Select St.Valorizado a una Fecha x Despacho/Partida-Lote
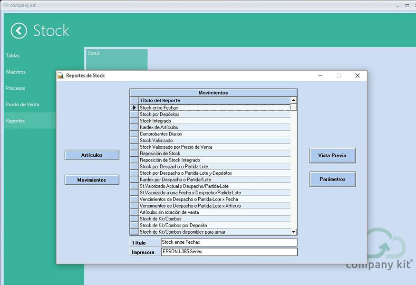Image resolution: width=416 pixels, height=285 pixels. (x=214, y=192)
